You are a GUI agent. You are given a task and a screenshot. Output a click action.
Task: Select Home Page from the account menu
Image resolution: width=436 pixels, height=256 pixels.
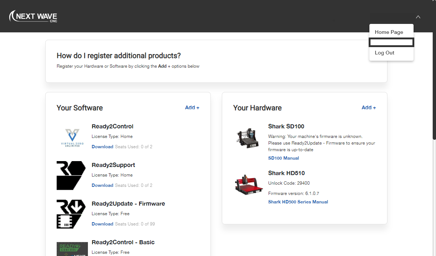click(x=389, y=32)
